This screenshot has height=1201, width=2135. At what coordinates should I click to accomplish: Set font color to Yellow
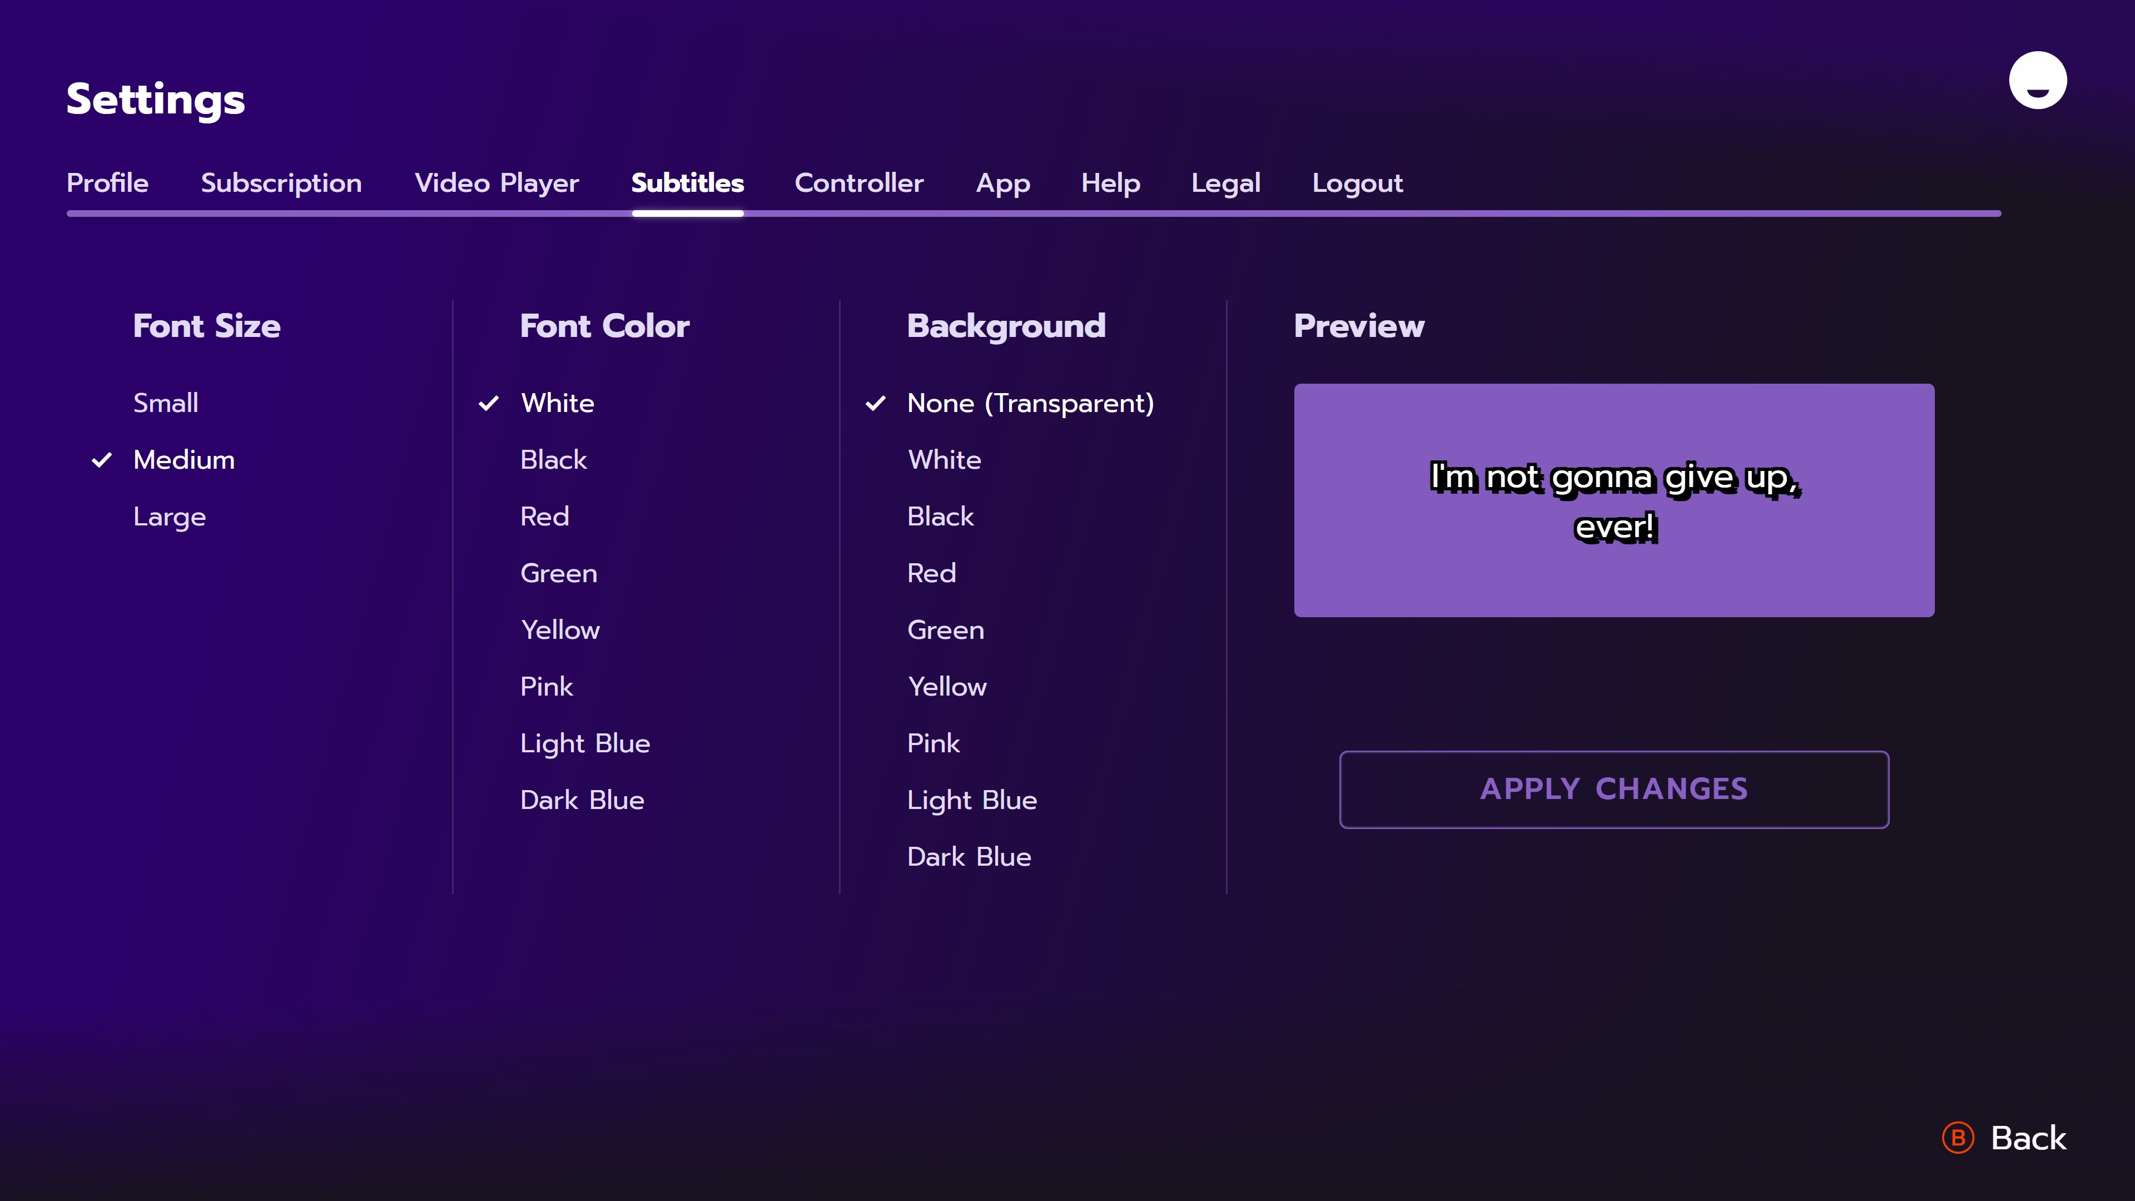click(x=559, y=630)
